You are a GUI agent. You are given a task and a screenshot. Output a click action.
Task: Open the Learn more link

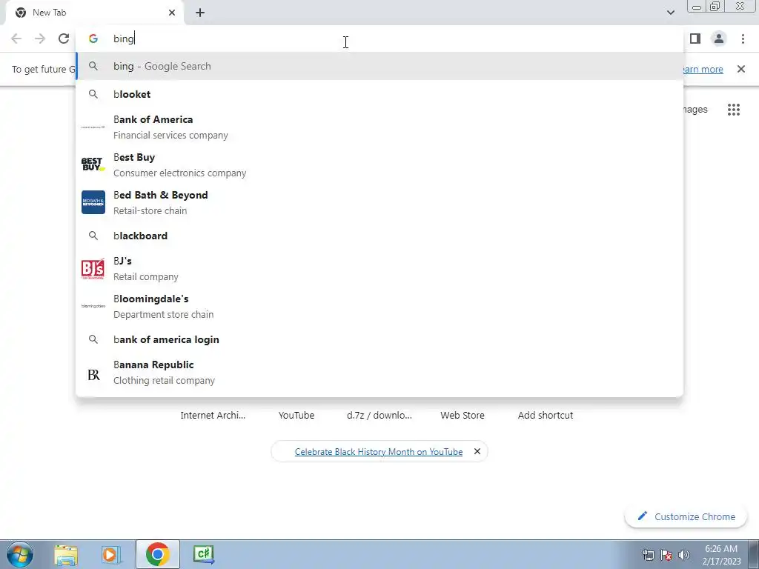[x=703, y=69]
